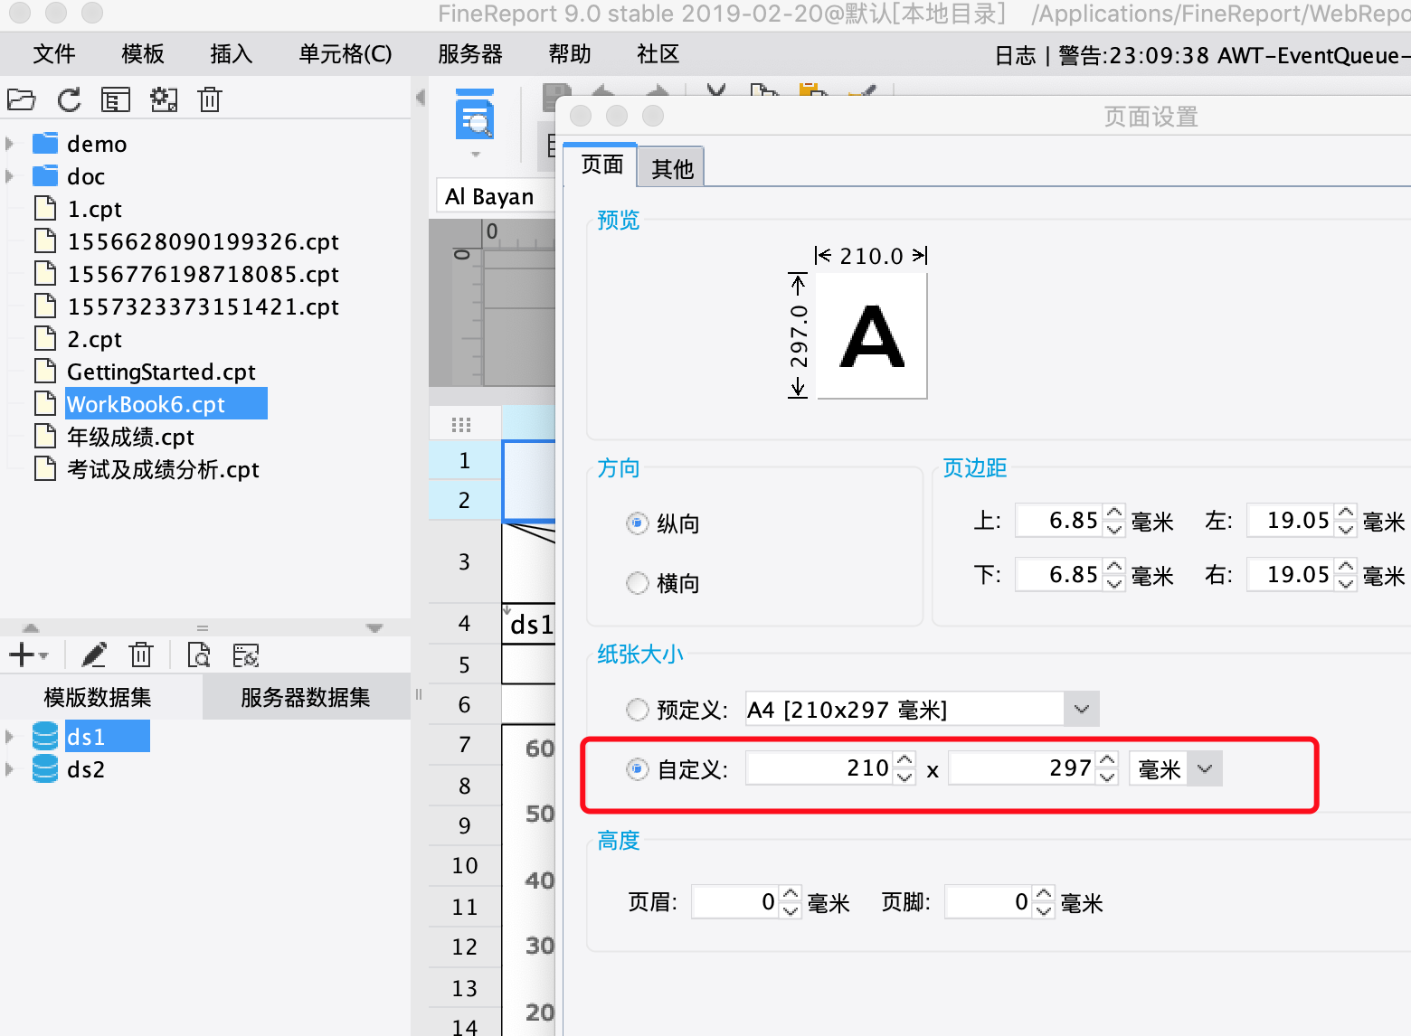Expand the ds1 dataset node
Viewport: 1411px width, 1036px height.
pos(10,736)
